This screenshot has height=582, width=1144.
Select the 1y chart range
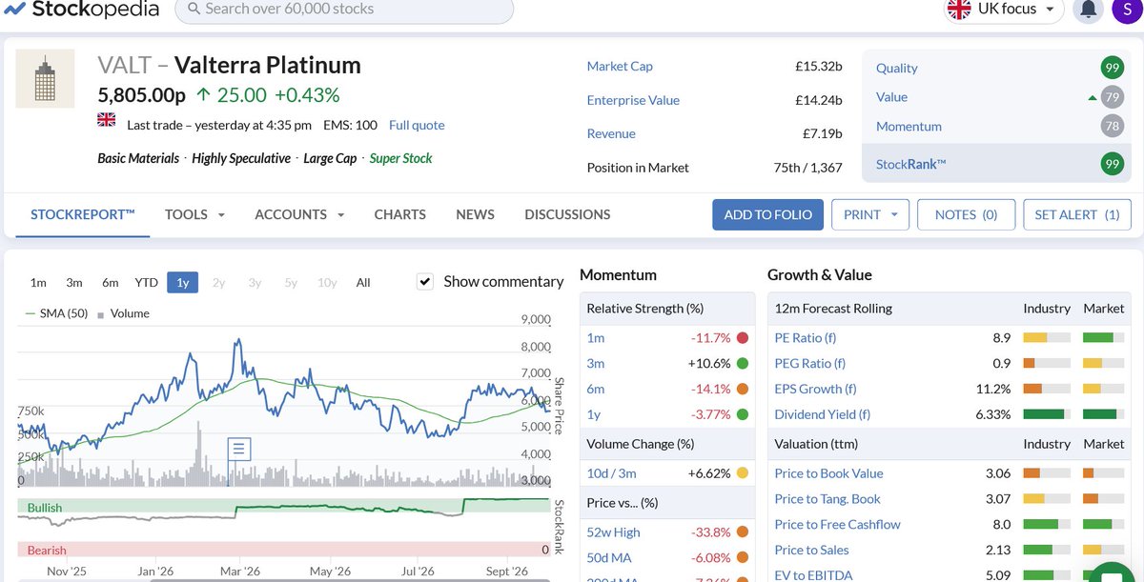(x=182, y=282)
